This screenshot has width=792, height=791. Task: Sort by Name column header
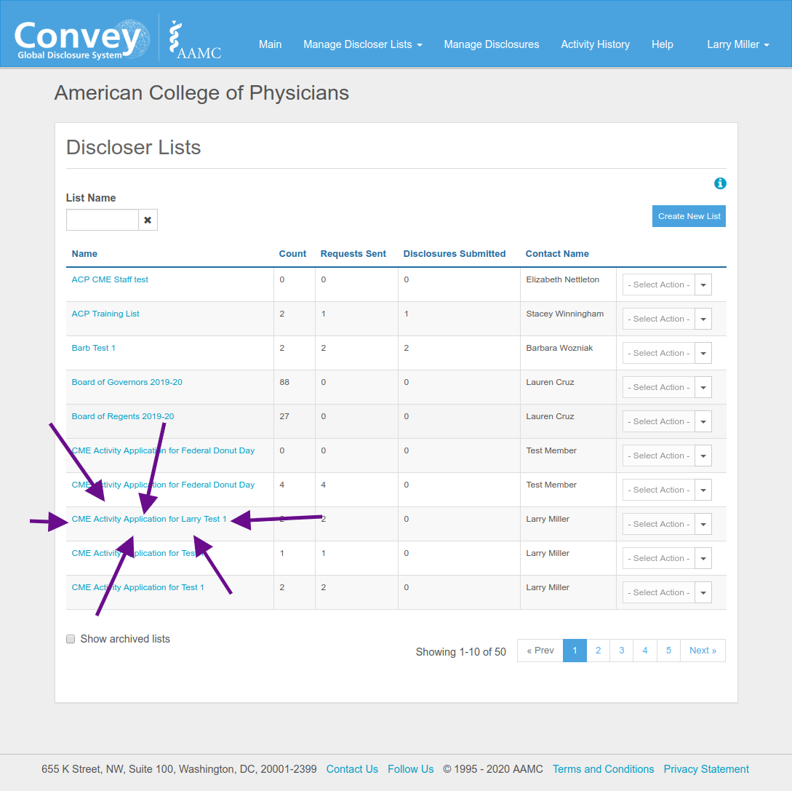84,254
